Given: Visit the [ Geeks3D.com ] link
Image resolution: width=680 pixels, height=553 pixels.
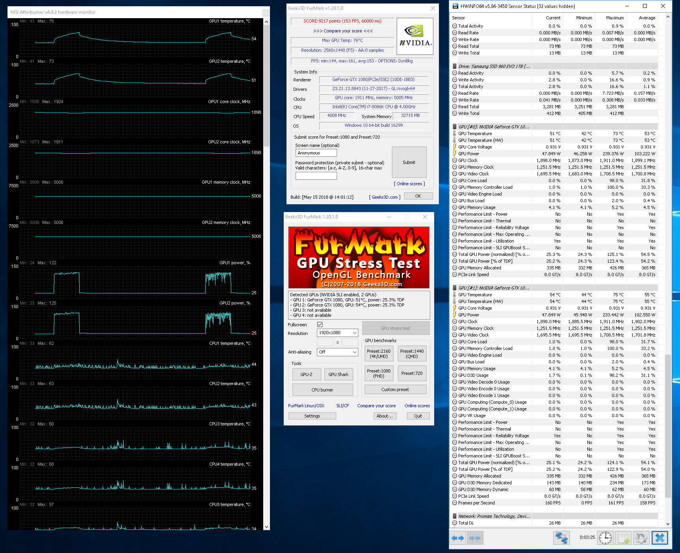Looking at the screenshot, I should (x=385, y=197).
